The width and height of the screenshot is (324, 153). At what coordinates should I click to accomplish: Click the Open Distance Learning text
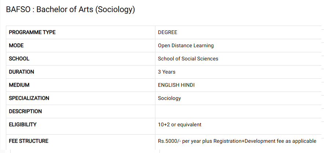point(186,45)
